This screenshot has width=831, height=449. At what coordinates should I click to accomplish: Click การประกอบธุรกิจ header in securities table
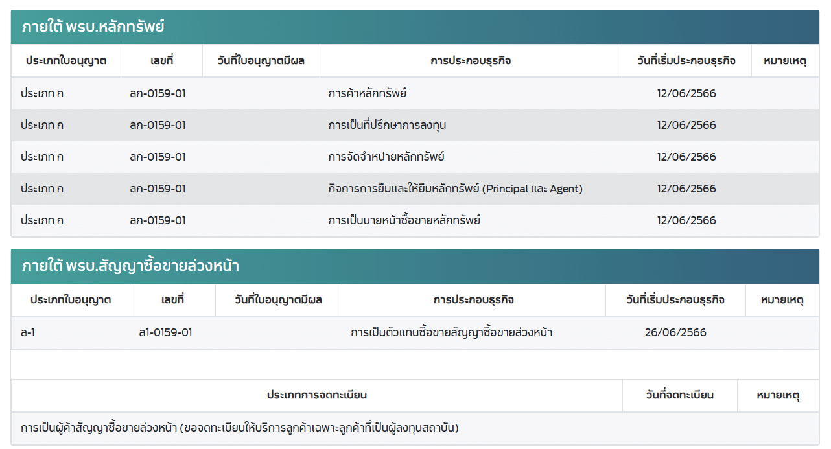[x=471, y=61]
